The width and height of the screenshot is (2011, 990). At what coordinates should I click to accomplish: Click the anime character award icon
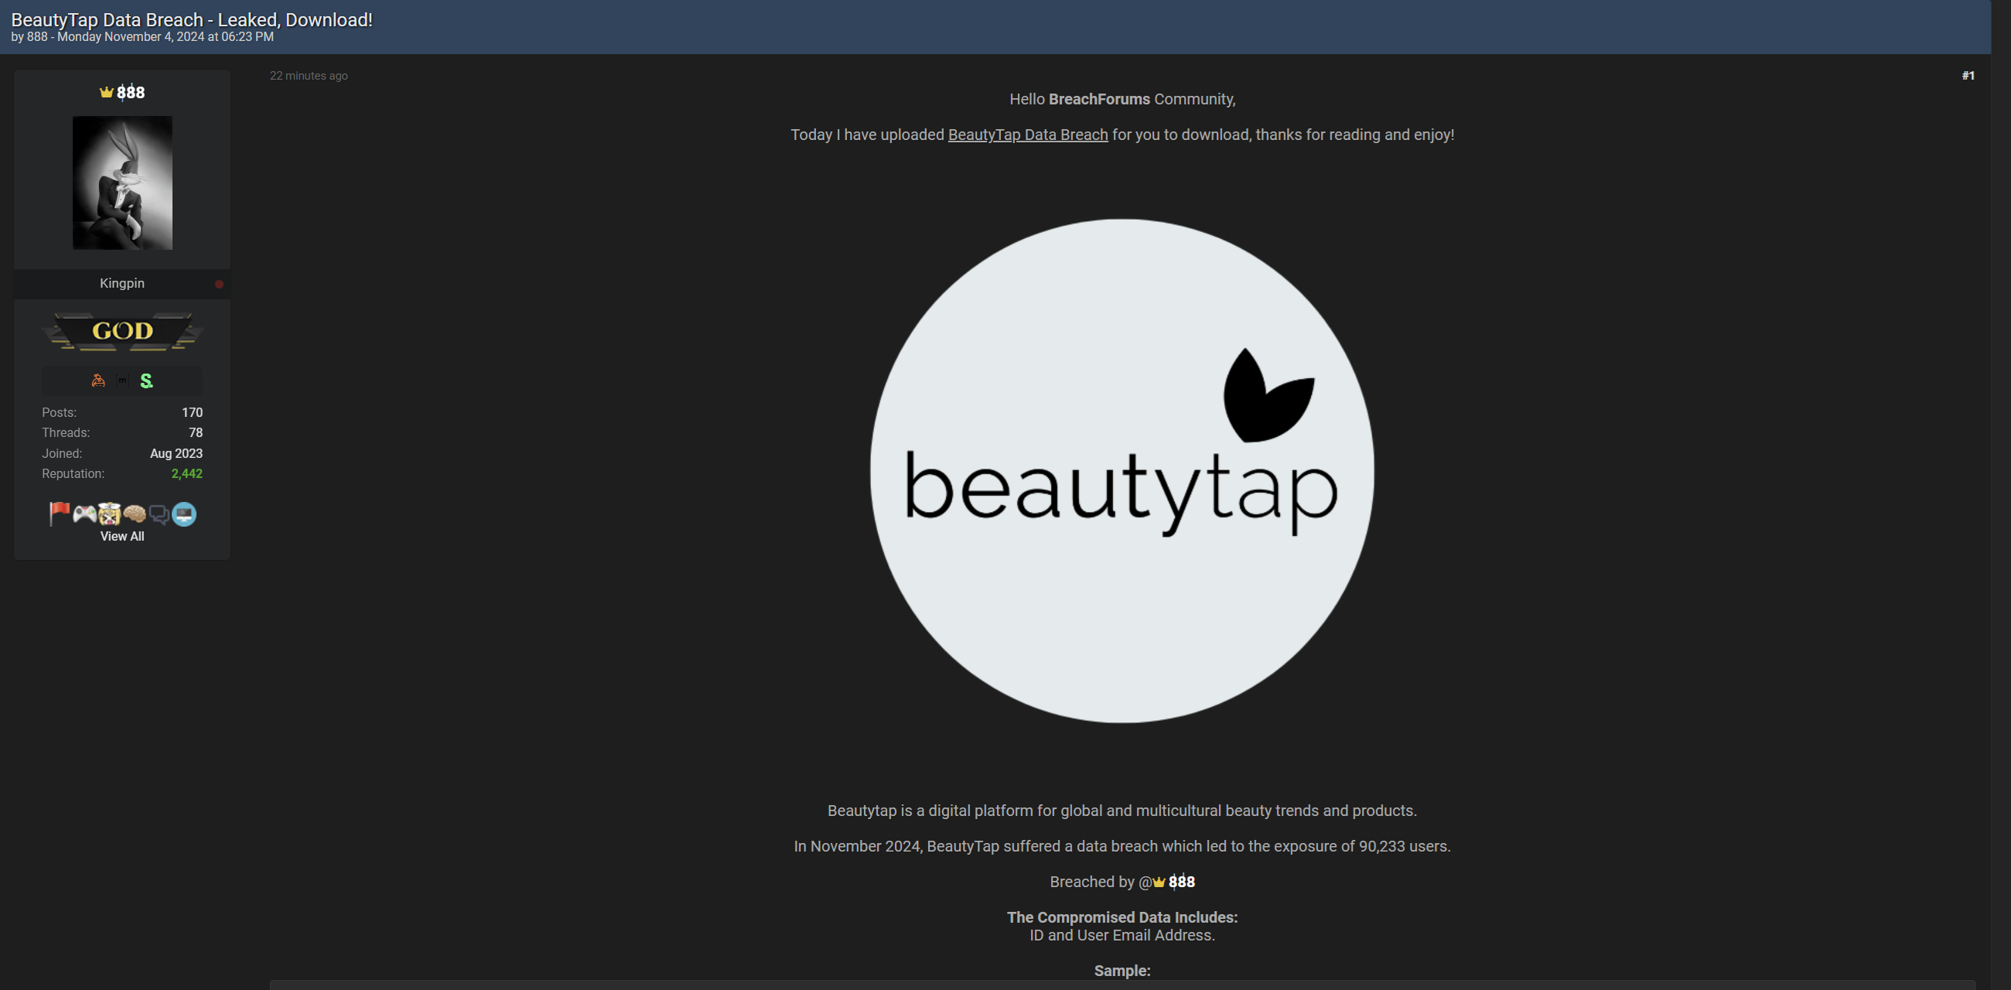108,514
